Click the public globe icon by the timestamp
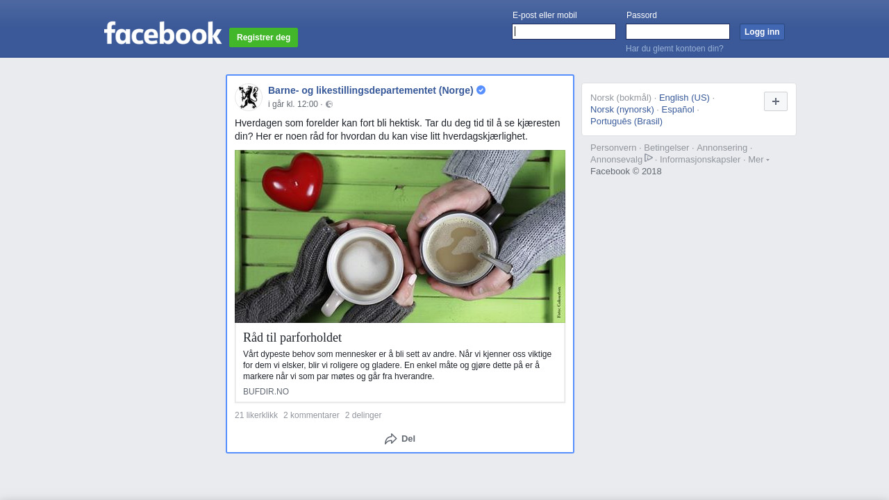The image size is (889, 500). pyautogui.click(x=329, y=104)
